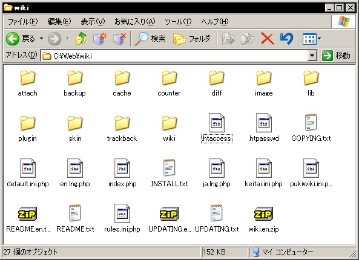This screenshot has width=359, height=260.
Task: Click the 移動 go button
Action: (336, 56)
